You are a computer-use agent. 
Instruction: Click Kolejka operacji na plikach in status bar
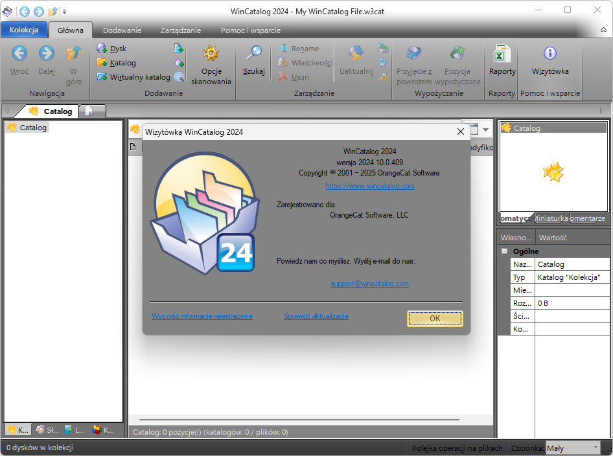pos(457,448)
